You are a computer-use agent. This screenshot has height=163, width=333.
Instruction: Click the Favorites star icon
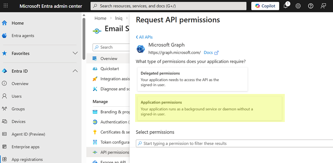tap(4, 53)
